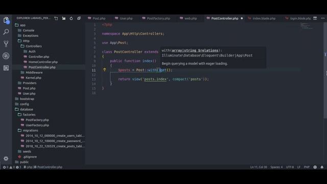Open User.php in the Explorer tree
The image size is (327, 184).
tap(29, 94)
